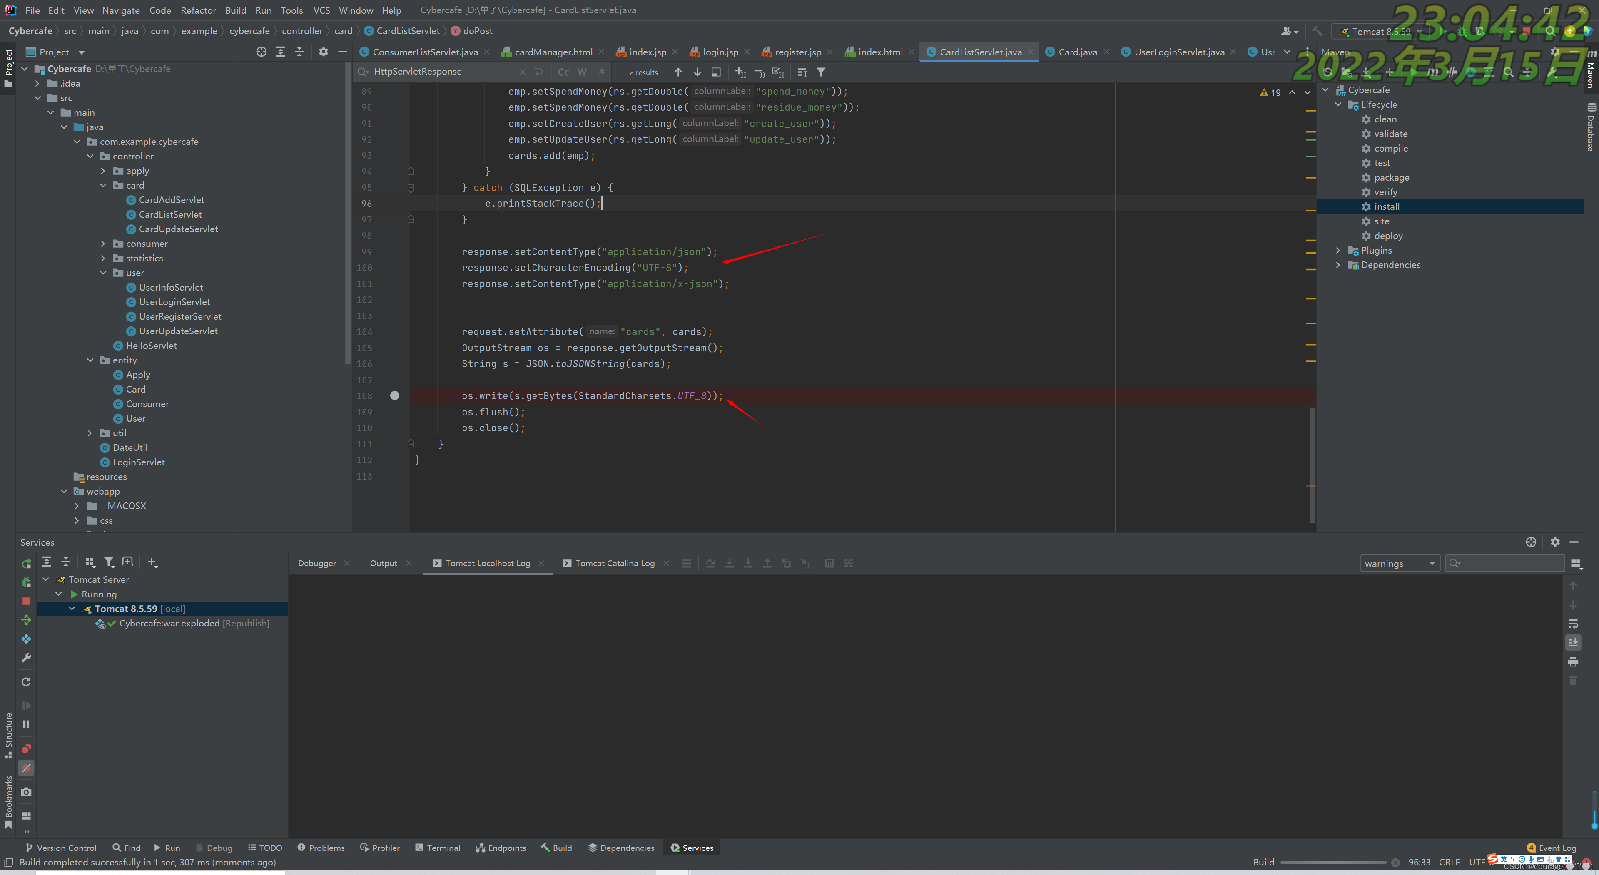This screenshot has height=875, width=1599.
Task: Toggle soft-wrap in log console
Action: click(x=1573, y=624)
